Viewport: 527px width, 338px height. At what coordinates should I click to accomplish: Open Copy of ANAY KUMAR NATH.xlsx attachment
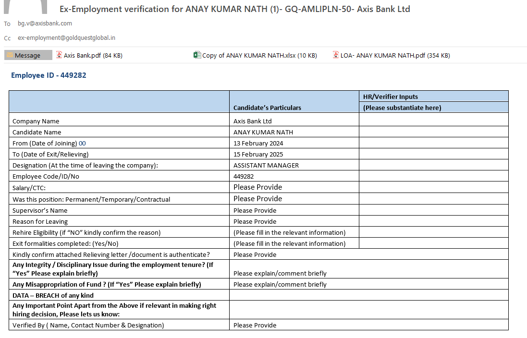(x=259, y=55)
